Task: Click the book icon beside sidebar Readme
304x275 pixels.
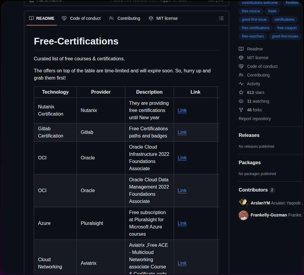Action: click(241, 49)
